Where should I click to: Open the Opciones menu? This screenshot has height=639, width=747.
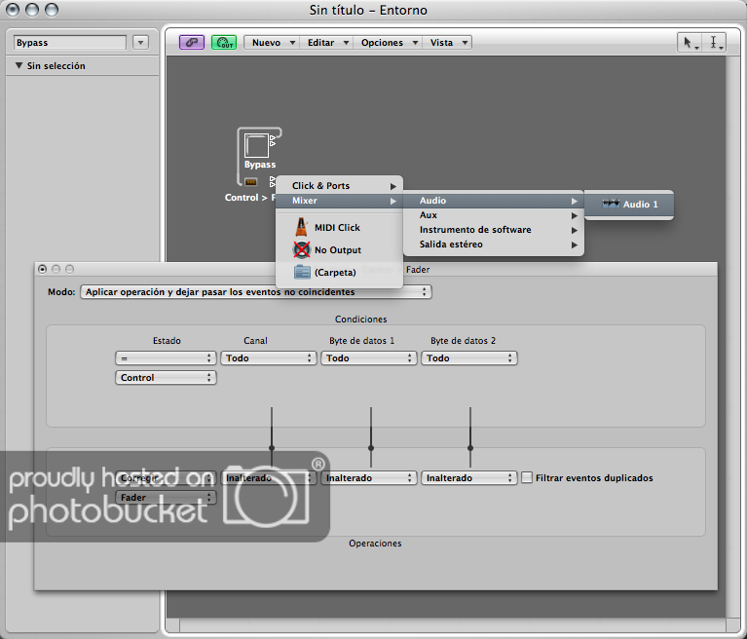pos(388,43)
